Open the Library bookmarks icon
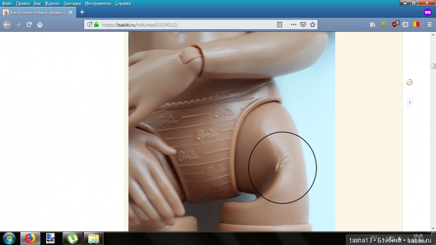Screen dimensions: 436x245 coord(373,24)
